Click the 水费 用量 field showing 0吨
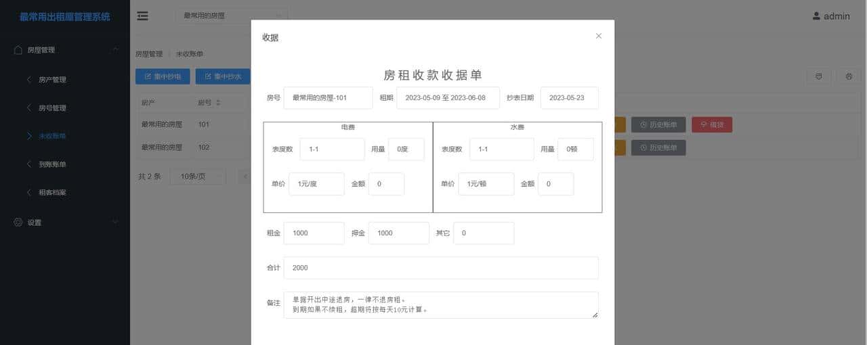 coord(576,149)
